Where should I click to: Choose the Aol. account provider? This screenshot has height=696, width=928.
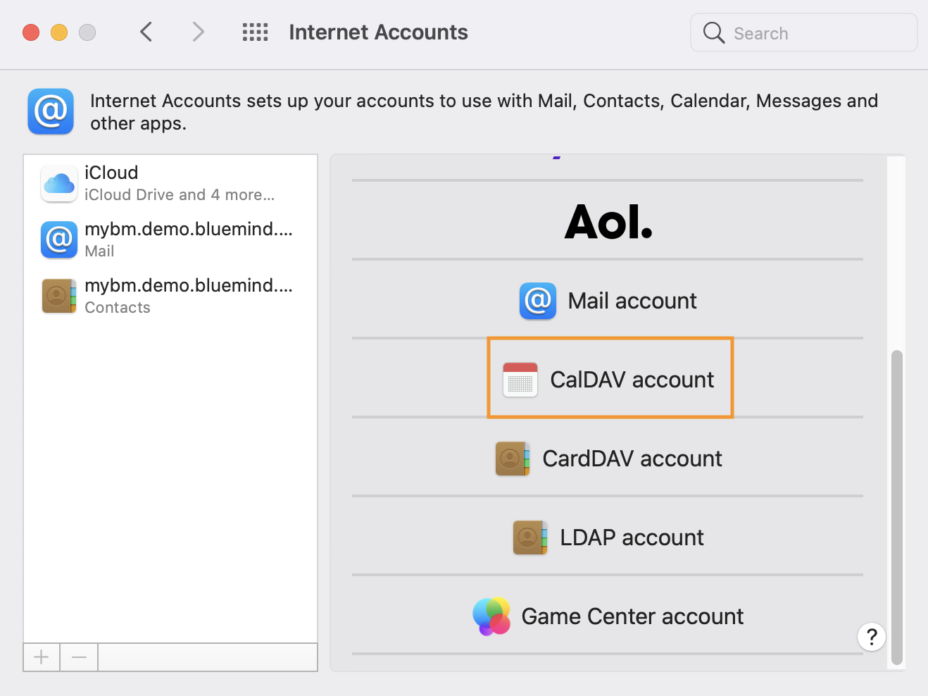pyautogui.click(x=608, y=221)
